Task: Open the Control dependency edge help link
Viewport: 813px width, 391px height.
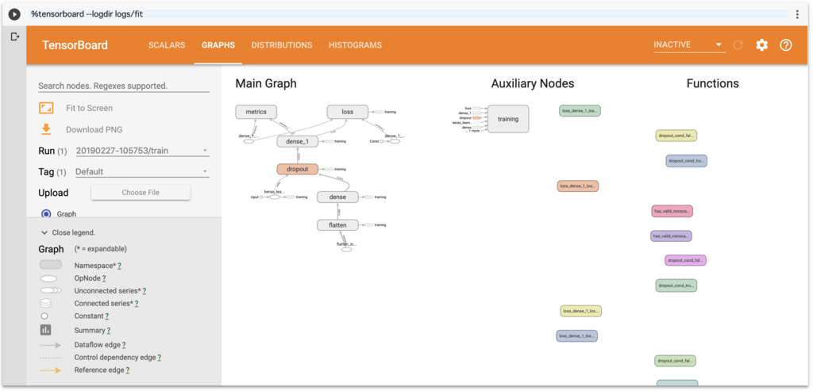Action: [159, 358]
